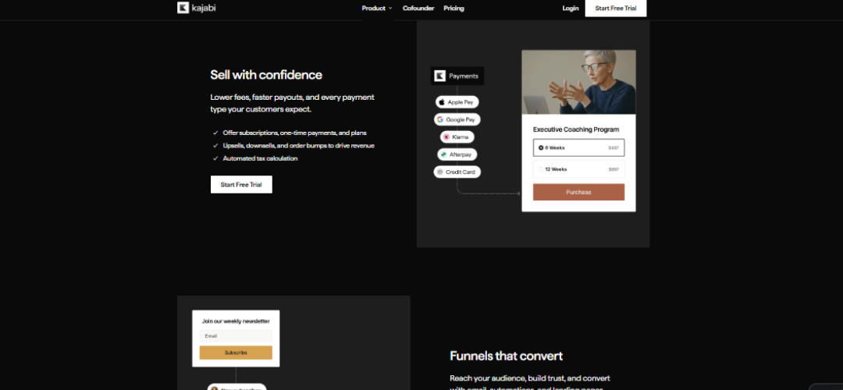Expand the Product menu chevron arrow
This screenshot has width=843, height=390.
tap(390, 8)
